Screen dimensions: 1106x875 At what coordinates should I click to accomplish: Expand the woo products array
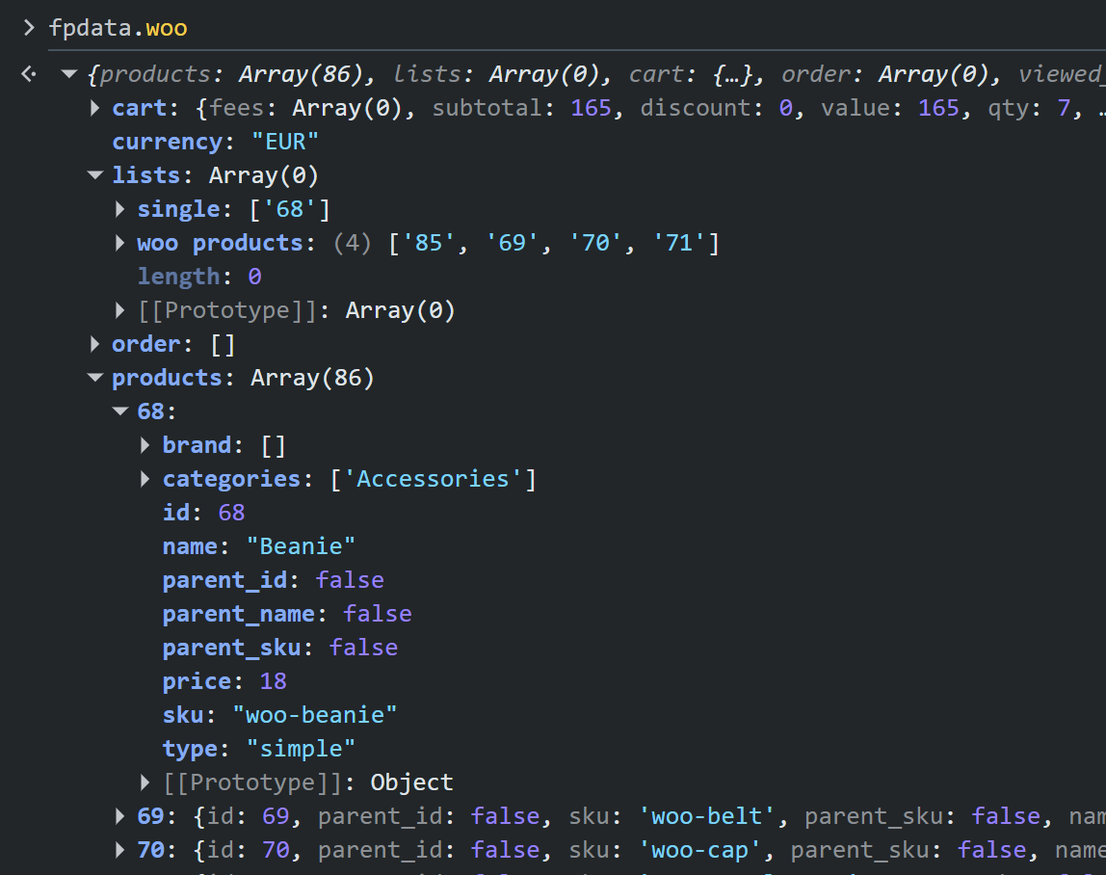[x=119, y=243]
